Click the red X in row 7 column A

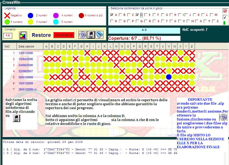click(x=46, y=89)
